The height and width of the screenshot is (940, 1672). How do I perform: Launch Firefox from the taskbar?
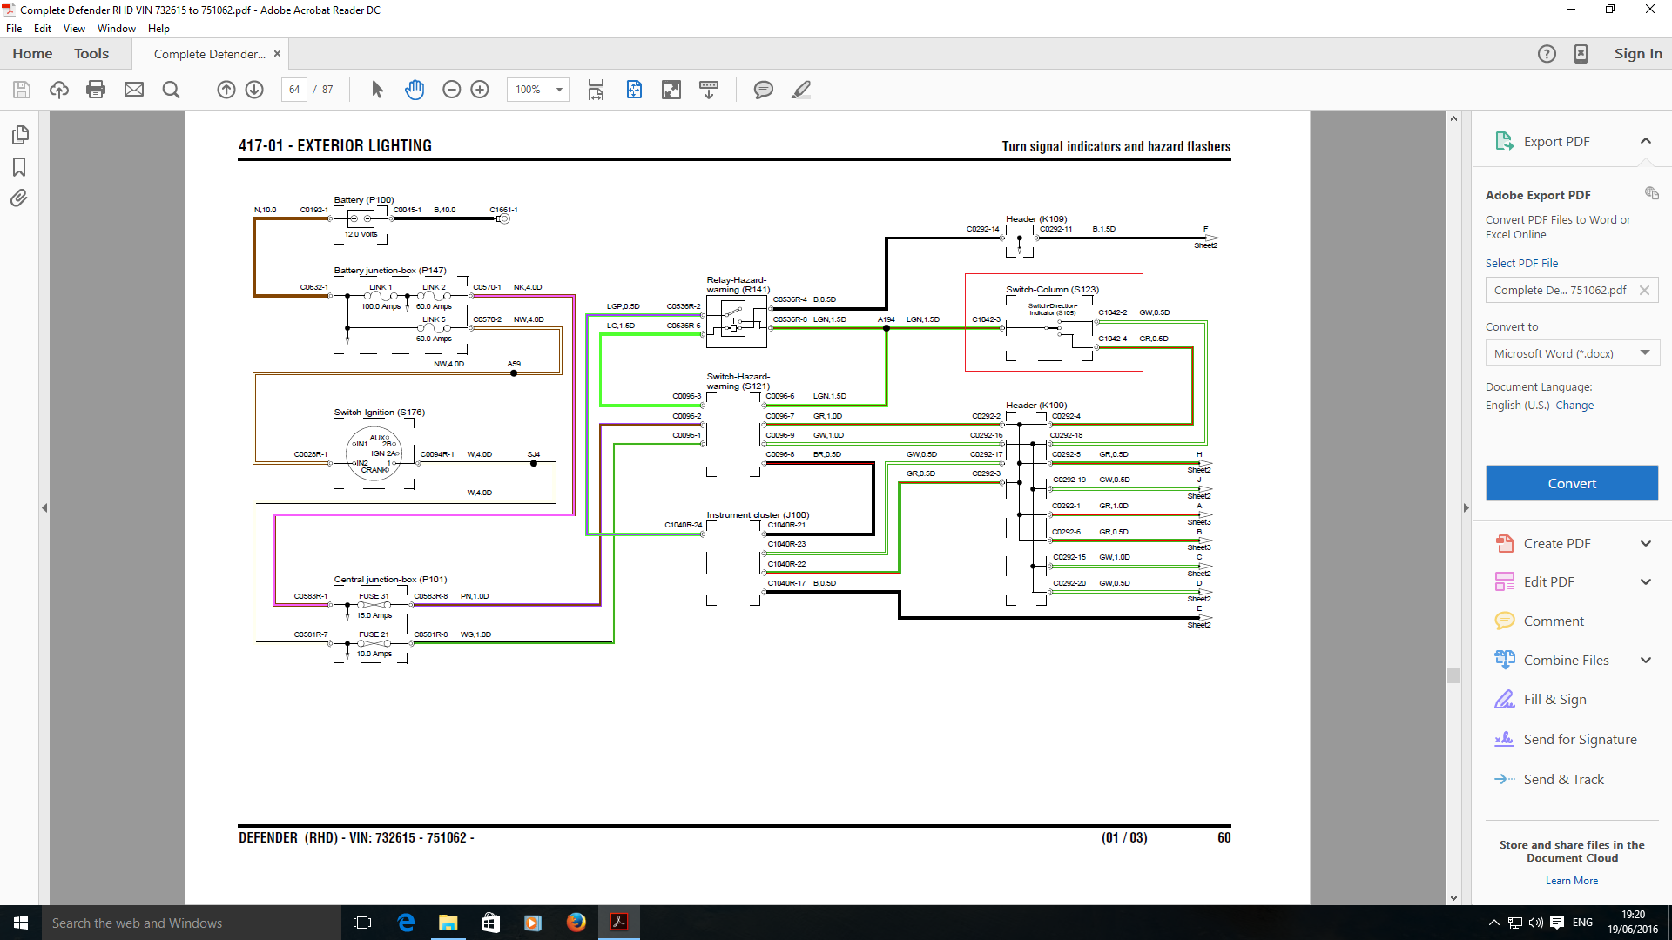[576, 923]
